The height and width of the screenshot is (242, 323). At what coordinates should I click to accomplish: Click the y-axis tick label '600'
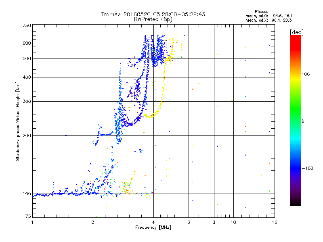27,43
